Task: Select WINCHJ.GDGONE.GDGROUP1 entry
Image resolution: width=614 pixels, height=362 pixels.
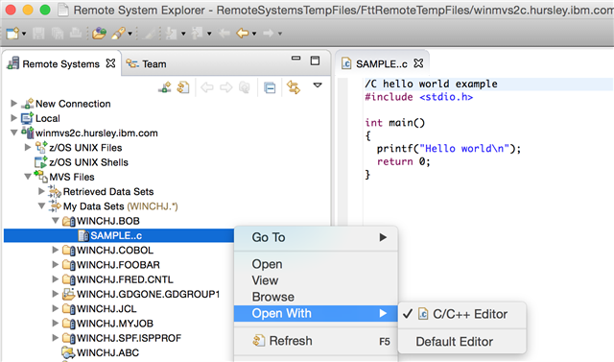Action: (148, 294)
